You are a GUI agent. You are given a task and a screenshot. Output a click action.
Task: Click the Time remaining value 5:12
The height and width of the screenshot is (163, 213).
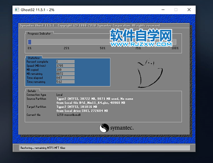click(65, 82)
